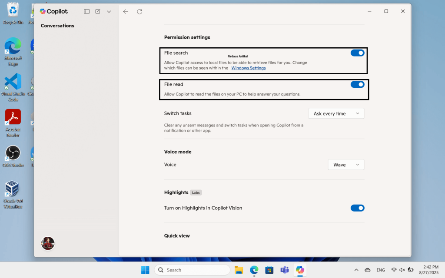The width and height of the screenshot is (445, 278).
Task: Open the Windows Settings link
Action: 248,68
